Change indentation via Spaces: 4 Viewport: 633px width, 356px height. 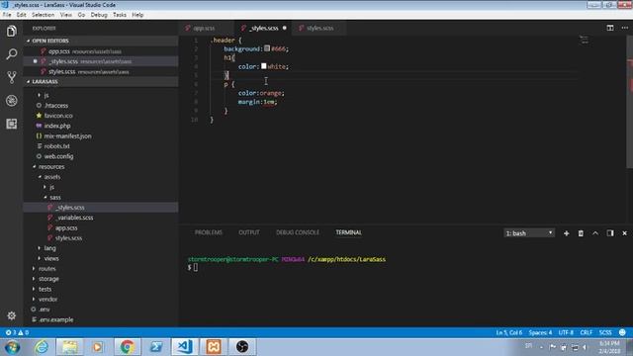click(x=540, y=332)
